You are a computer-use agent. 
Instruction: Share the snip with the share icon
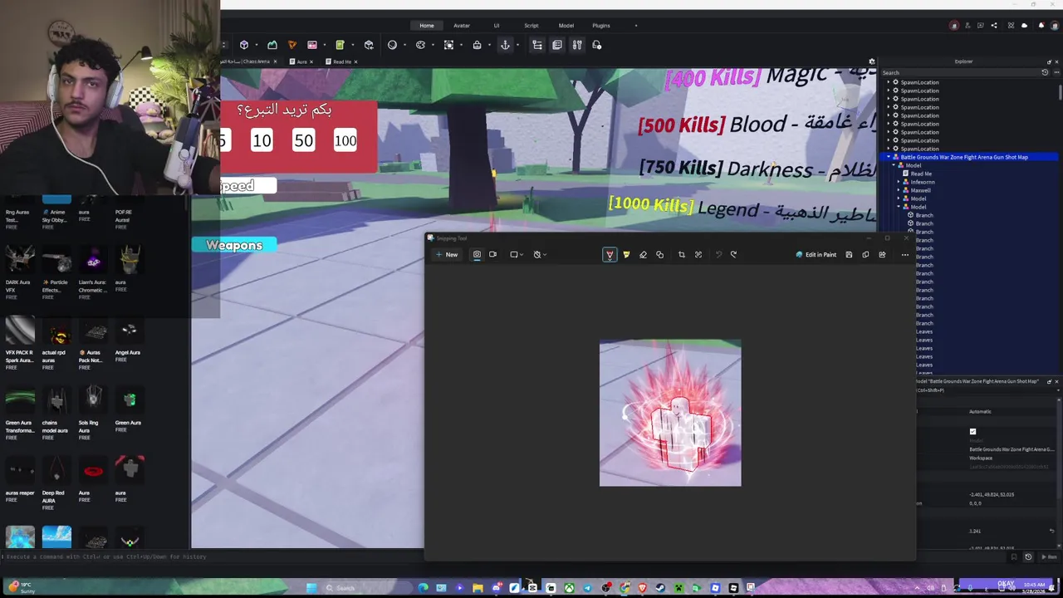[882, 254]
